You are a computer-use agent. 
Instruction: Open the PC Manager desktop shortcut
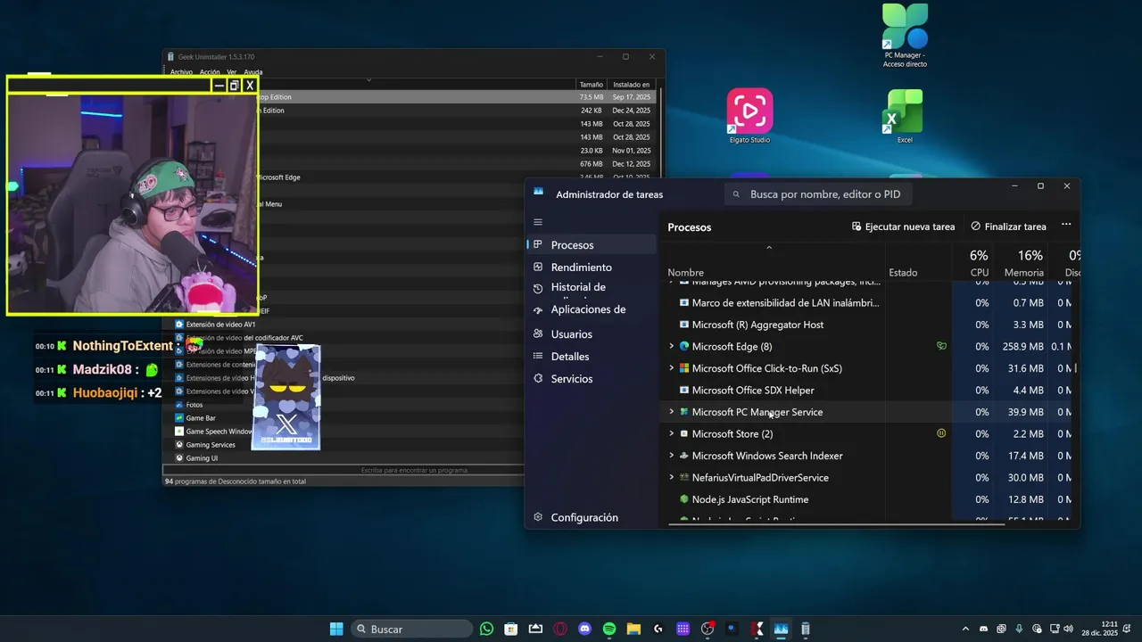pyautogui.click(x=905, y=36)
